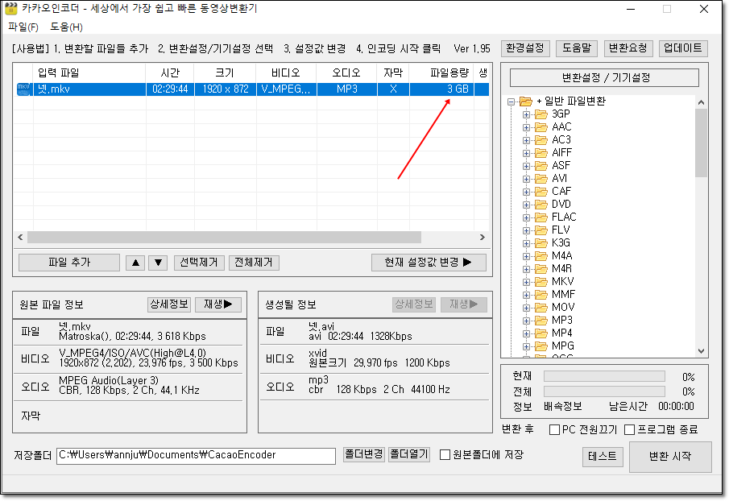Click the file list horizontal scrollbar thumb
Screen dimensions: 729x501
pos(224,238)
